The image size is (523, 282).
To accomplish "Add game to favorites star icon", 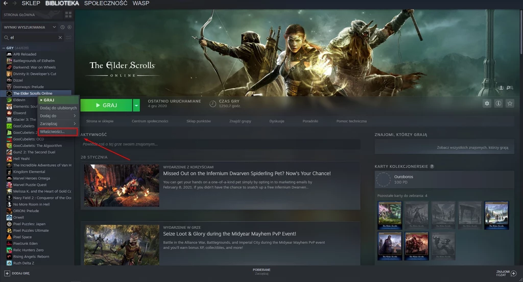I will (x=510, y=104).
